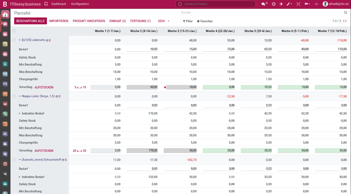Click the BESCHAFFUNG ALLE button
351x194 pixels.
pyautogui.click(x=31, y=21)
